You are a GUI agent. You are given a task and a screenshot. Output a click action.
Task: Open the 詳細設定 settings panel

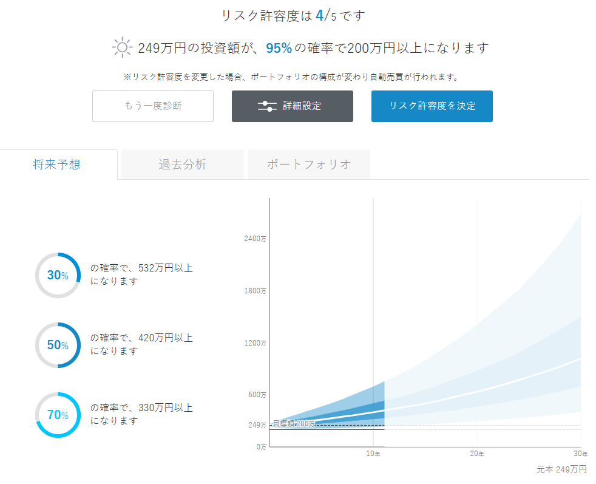(292, 106)
